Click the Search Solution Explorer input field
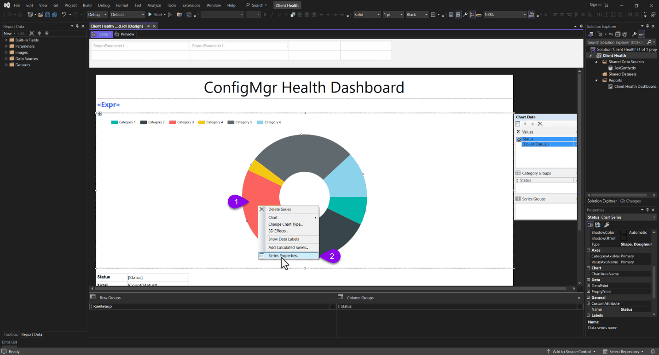 616,42
